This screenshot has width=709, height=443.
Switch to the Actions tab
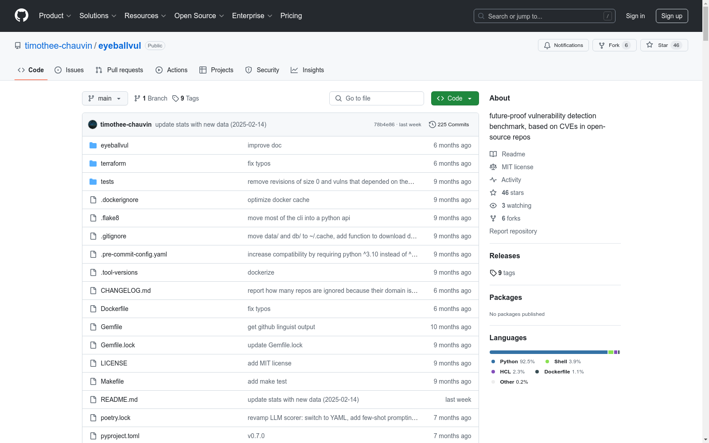coord(171,70)
